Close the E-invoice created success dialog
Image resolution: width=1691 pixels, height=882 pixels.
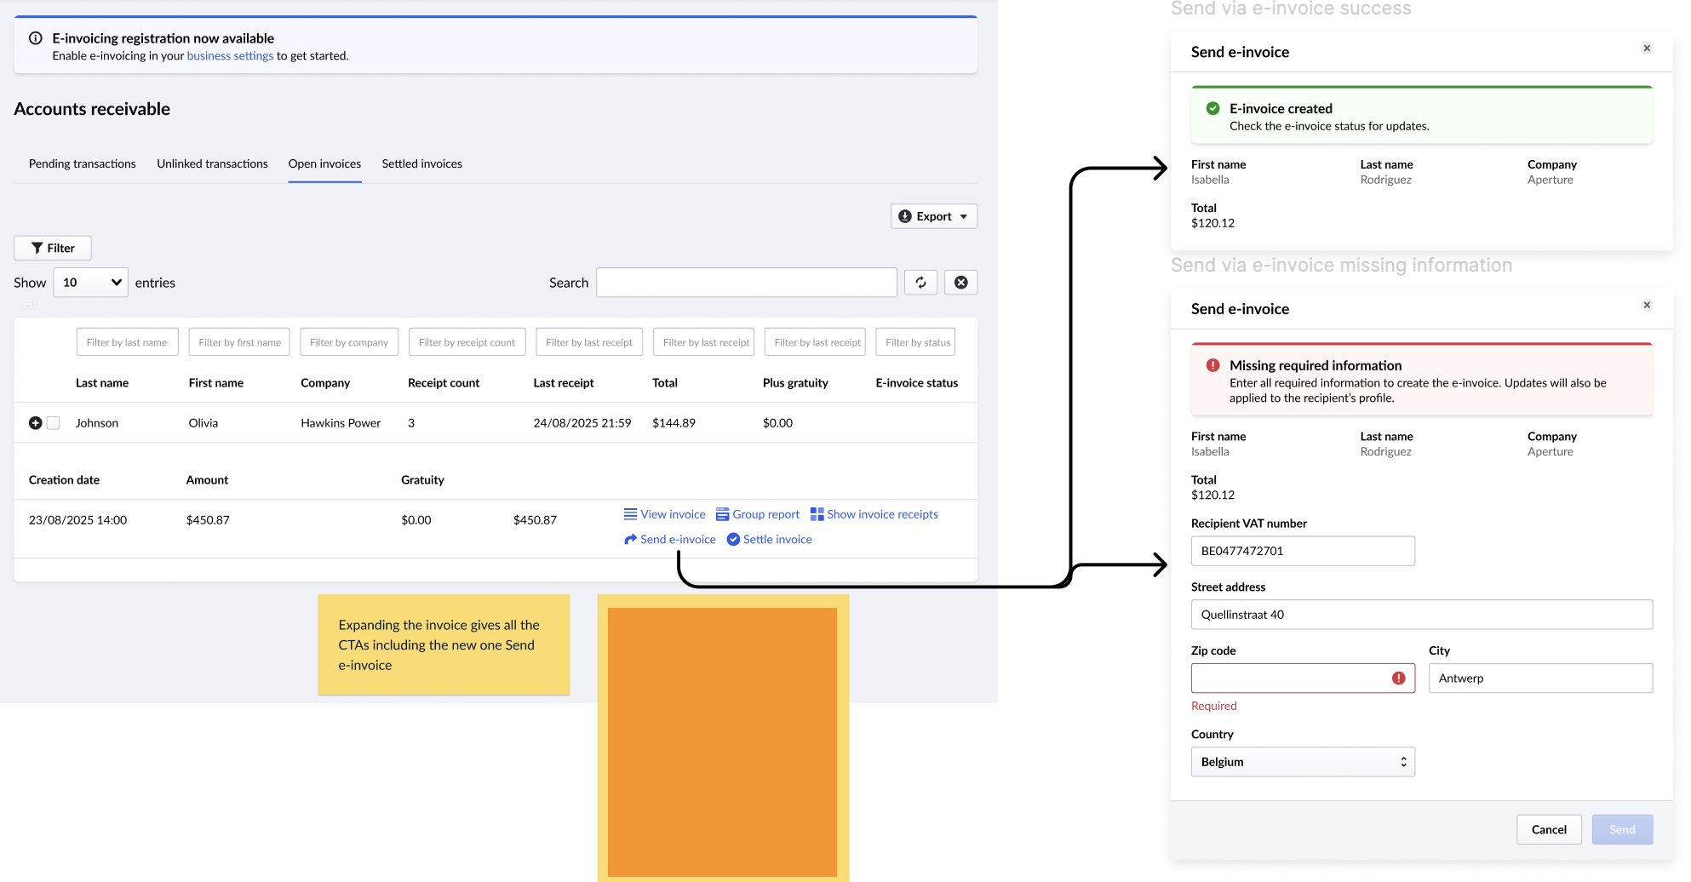pyautogui.click(x=1647, y=49)
